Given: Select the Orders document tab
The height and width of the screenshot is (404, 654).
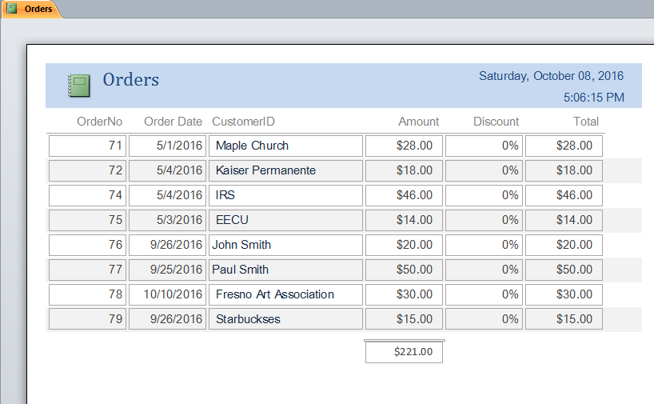Looking at the screenshot, I should coord(31,9).
